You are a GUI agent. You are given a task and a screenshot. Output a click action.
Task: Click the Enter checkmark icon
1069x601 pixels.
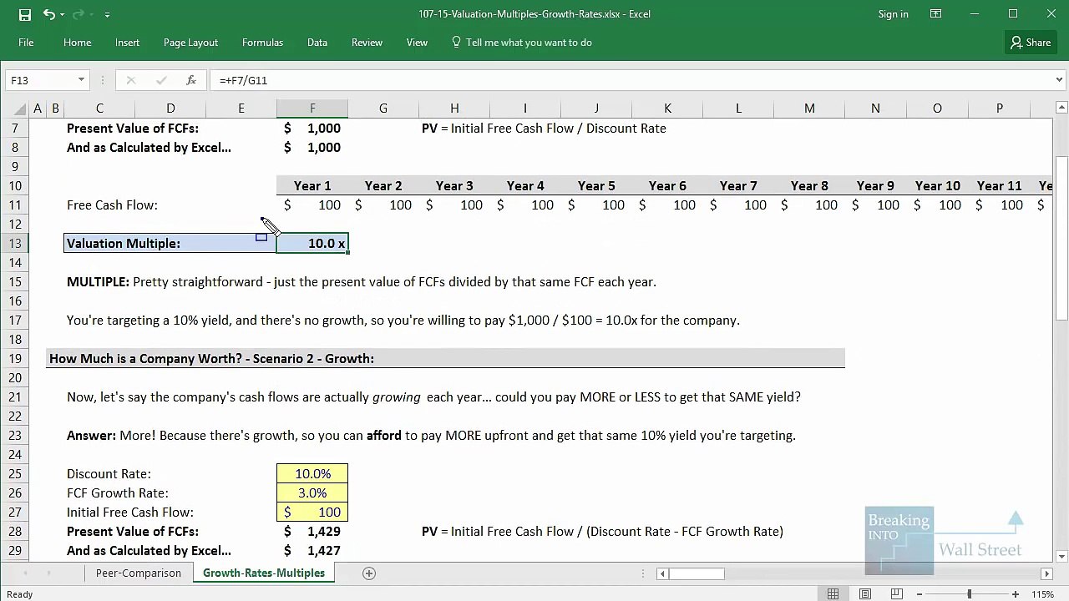point(160,80)
